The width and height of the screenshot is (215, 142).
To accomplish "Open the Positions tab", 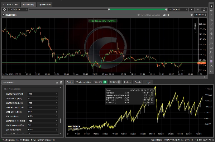I will pos(100,82).
